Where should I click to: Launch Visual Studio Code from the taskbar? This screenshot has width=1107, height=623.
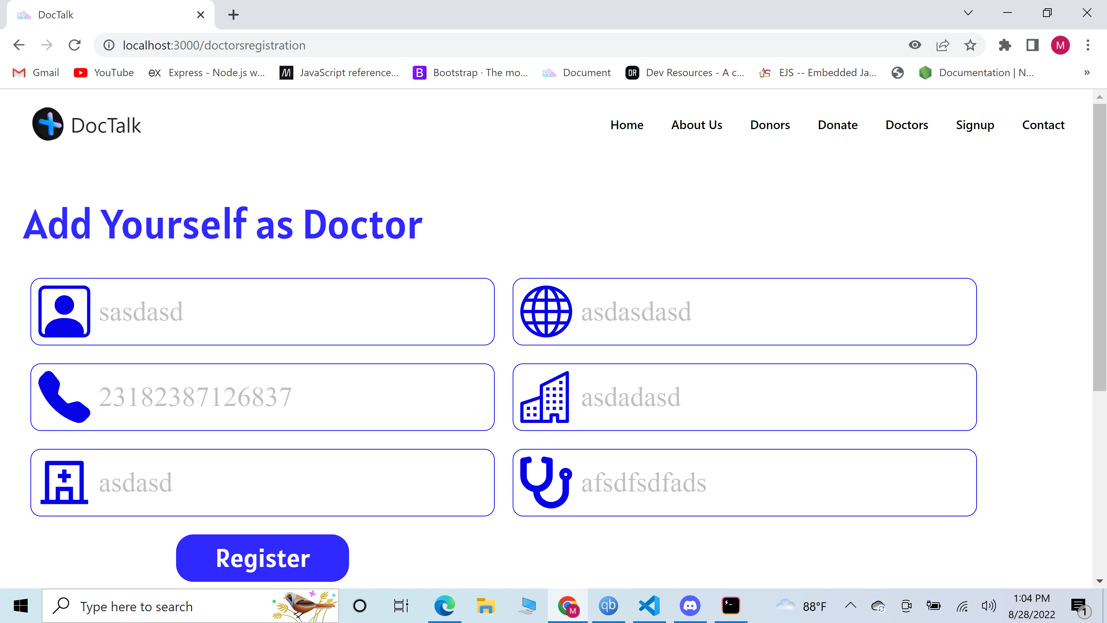click(649, 606)
